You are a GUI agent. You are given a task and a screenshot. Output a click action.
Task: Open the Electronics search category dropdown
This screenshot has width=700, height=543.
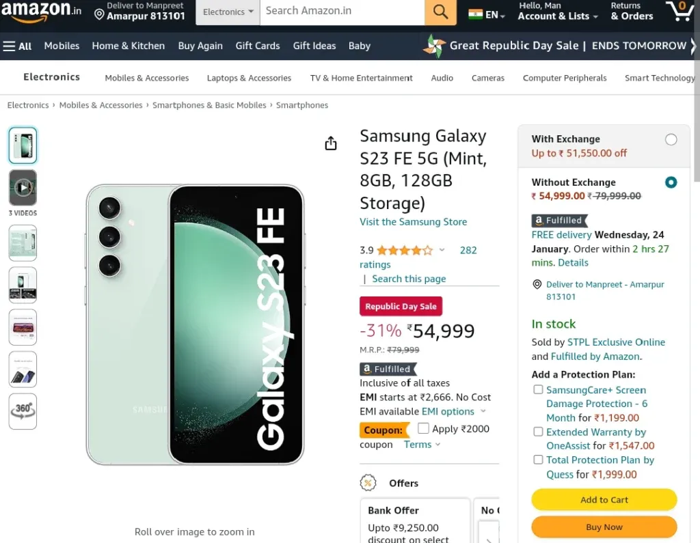coord(228,12)
